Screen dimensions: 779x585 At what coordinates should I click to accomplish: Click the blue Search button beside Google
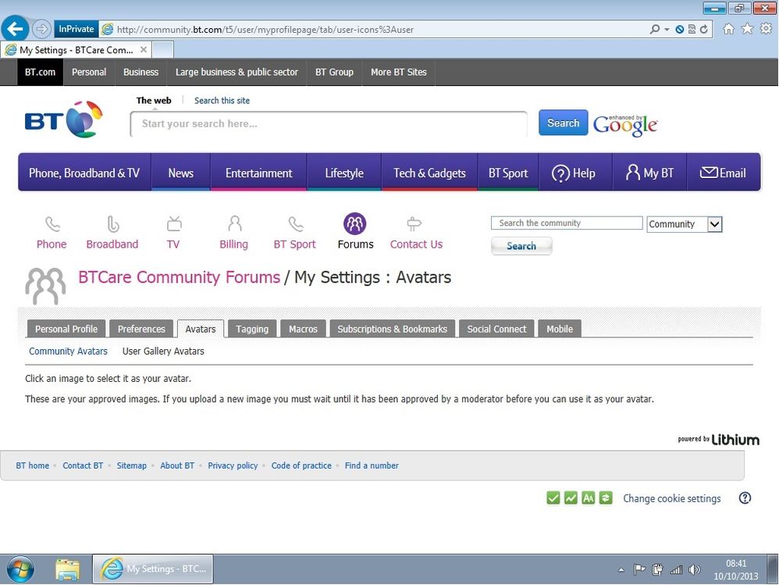(x=563, y=123)
